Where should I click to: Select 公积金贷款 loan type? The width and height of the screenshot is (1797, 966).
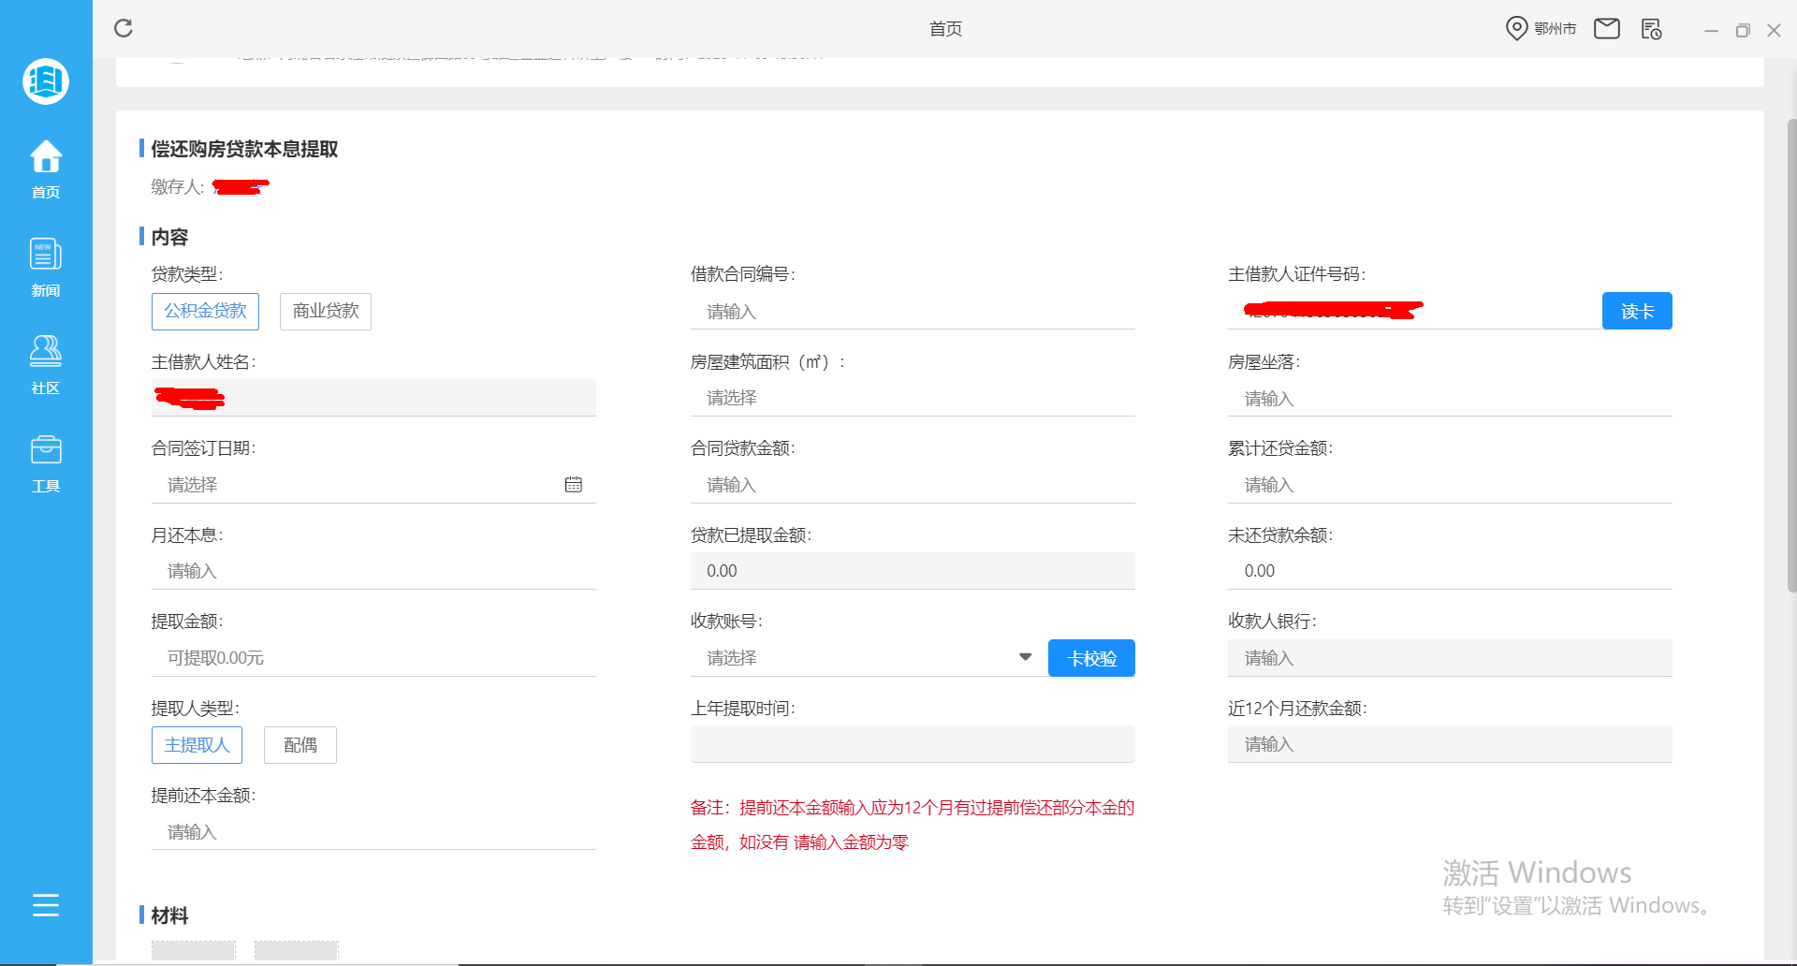tap(205, 311)
